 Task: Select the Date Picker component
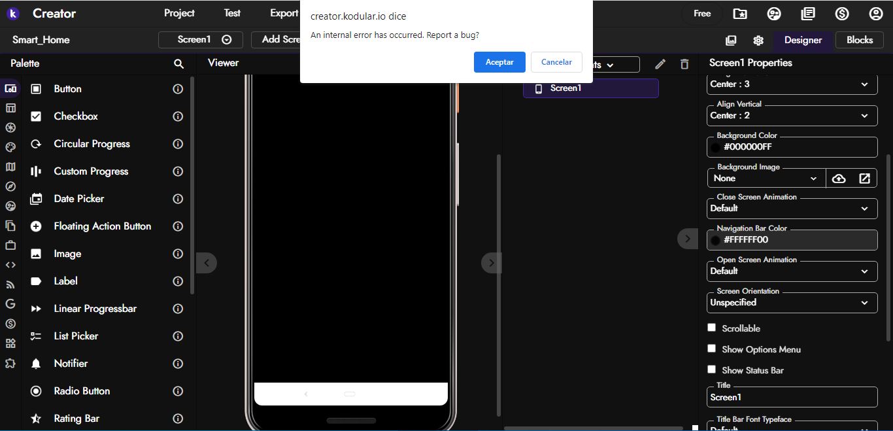click(x=79, y=199)
